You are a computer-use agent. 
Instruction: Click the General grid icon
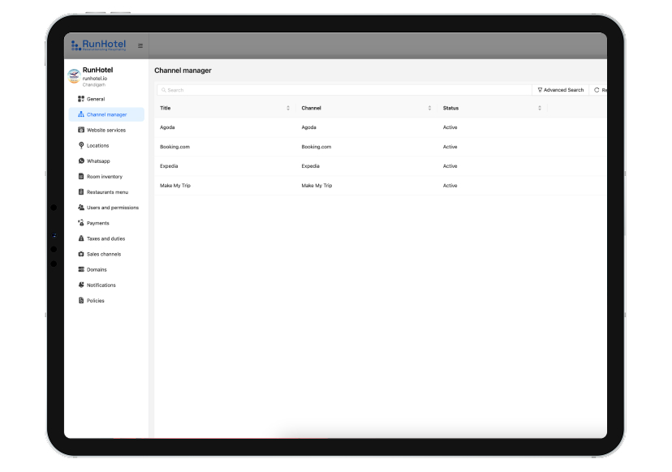click(x=81, y=99)
